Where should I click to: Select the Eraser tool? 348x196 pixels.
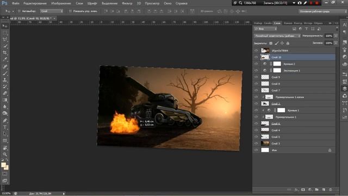tap(5, 93)
